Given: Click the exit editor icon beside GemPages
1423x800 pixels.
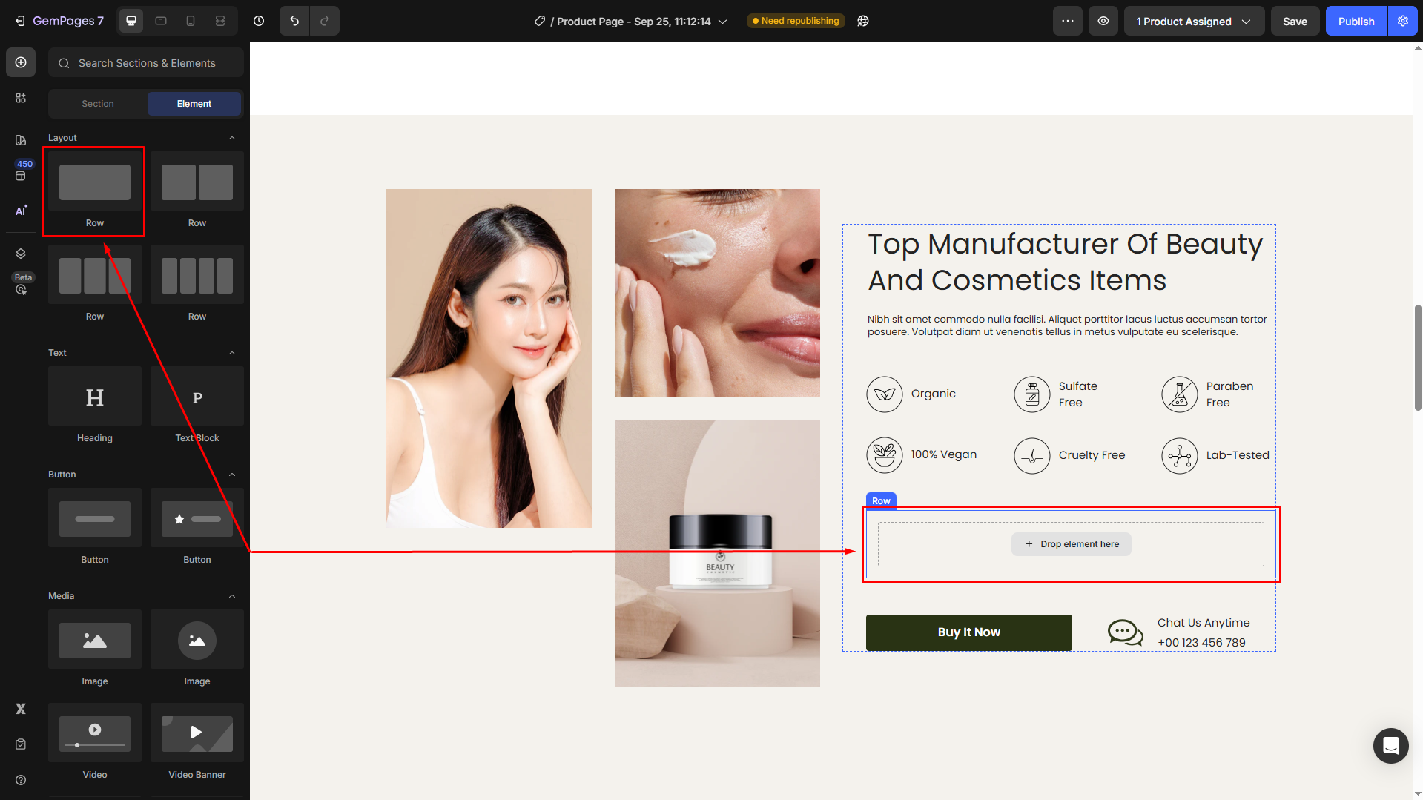Looking at the screenshot, I should click(20, 21).
